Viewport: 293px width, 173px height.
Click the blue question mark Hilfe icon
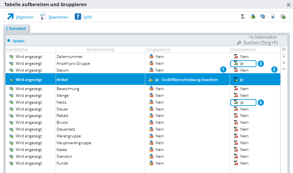click(78, 17)
